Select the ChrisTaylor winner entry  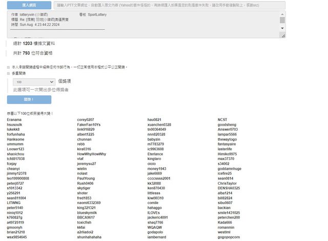point(227,183)
